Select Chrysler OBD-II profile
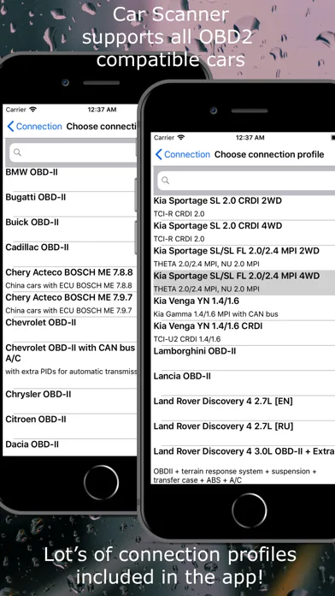The width and height of the screenshot is (335, 596). point(70,401)
